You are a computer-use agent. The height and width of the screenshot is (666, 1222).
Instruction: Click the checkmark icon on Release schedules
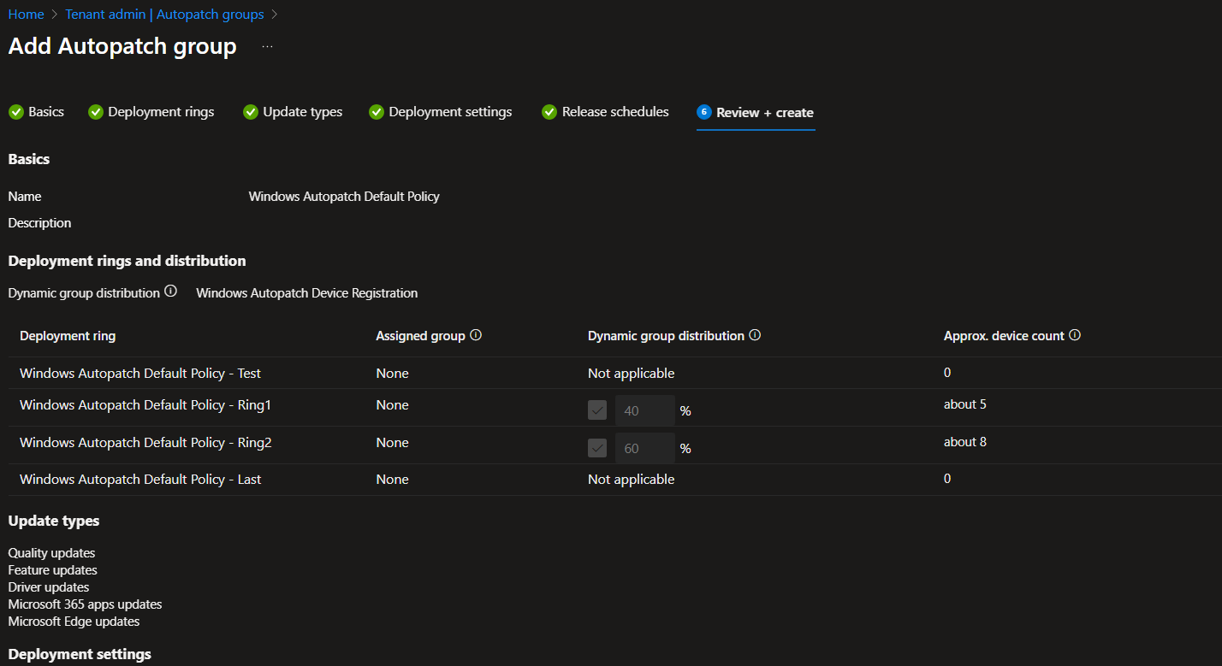pyautogui.click(x=549, y=111)
